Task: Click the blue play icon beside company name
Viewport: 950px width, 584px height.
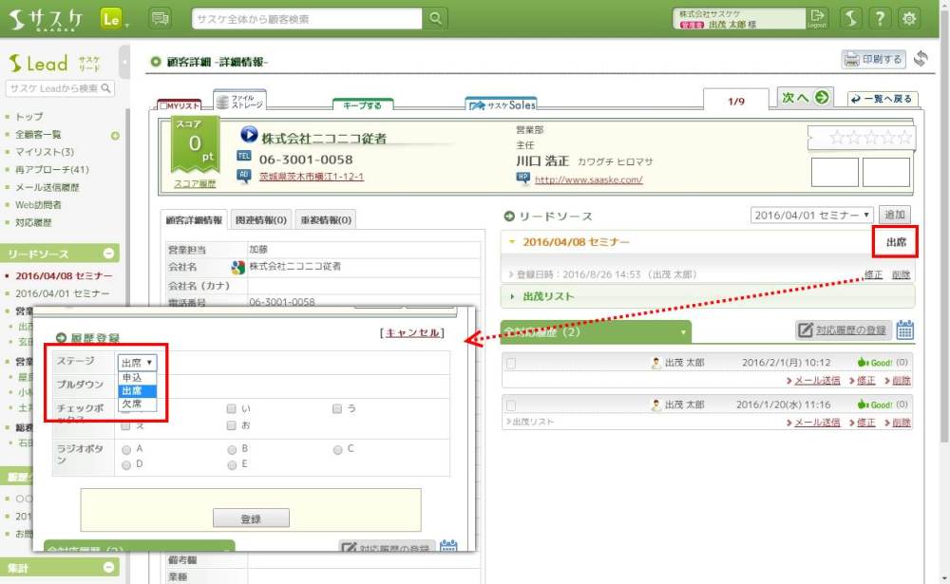Action: tap(248, 134)
